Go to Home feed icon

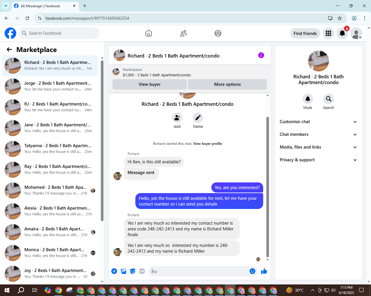tap(149, 33)
